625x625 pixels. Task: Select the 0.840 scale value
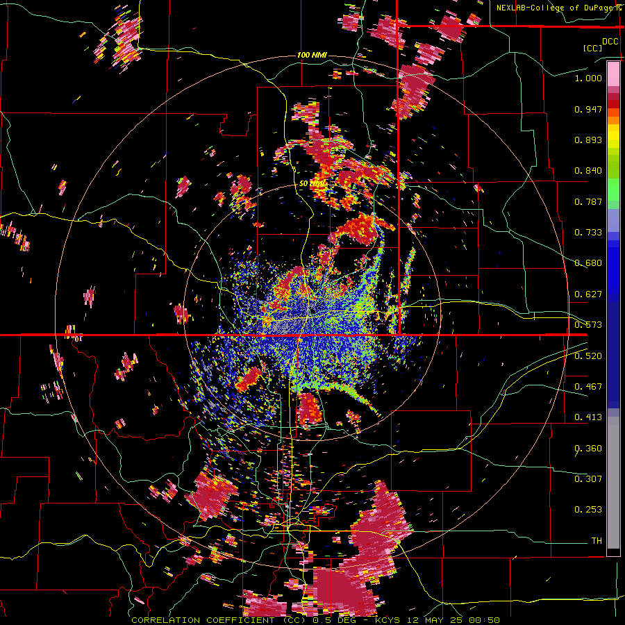[588, 171]
